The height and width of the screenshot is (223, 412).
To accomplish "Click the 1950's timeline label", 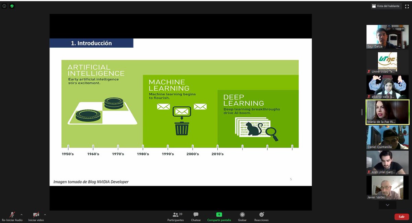I will [68, 154].
